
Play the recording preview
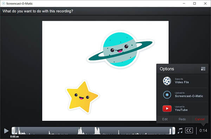[x=6, y=131]
